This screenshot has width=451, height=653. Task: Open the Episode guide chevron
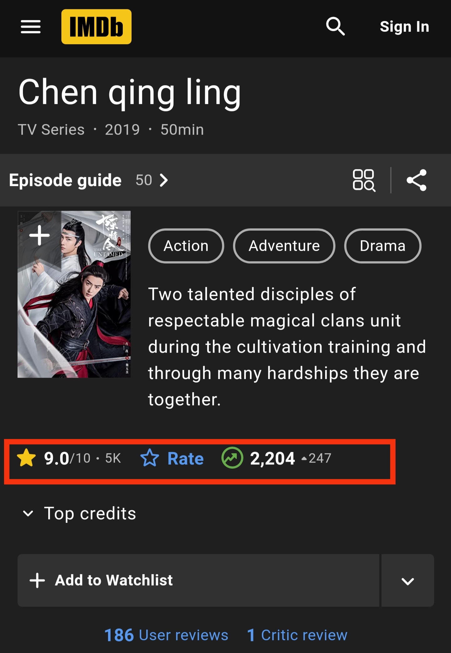(164, 180)
